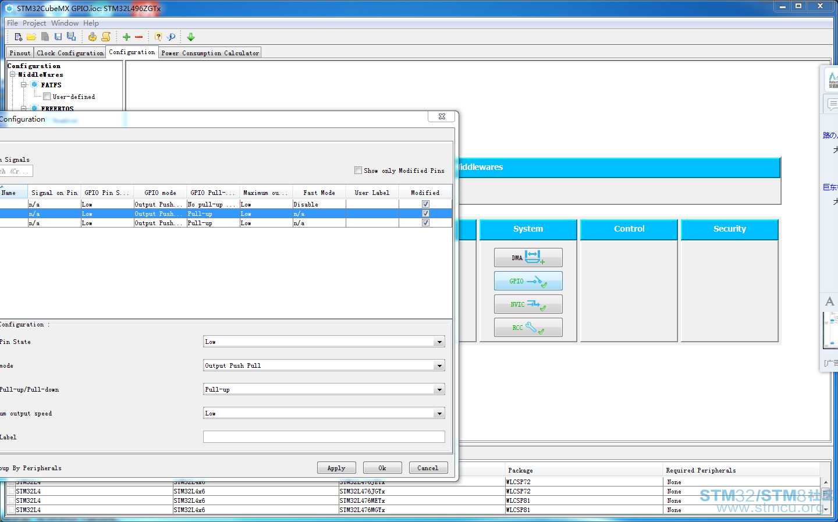
Task: Click the Save As double-floppy icon
Action: pyautogui.click(x=71, y=37)
